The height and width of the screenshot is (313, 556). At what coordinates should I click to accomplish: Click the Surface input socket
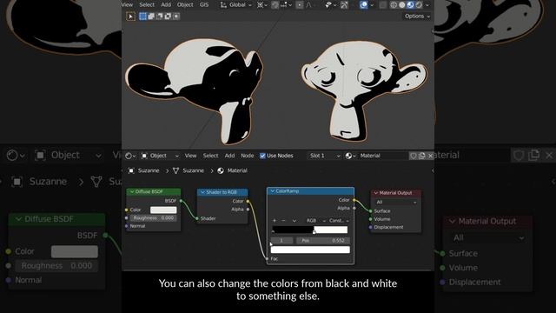pos(371,210)
